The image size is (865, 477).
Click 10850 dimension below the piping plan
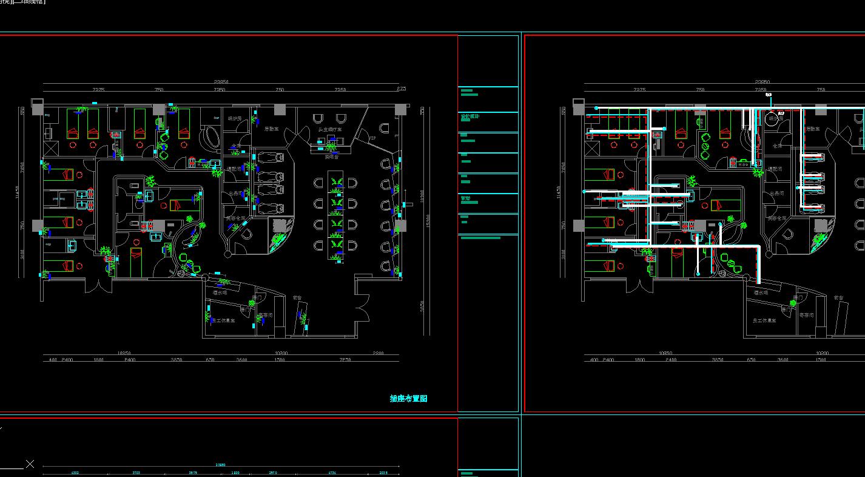coord(665,353)
